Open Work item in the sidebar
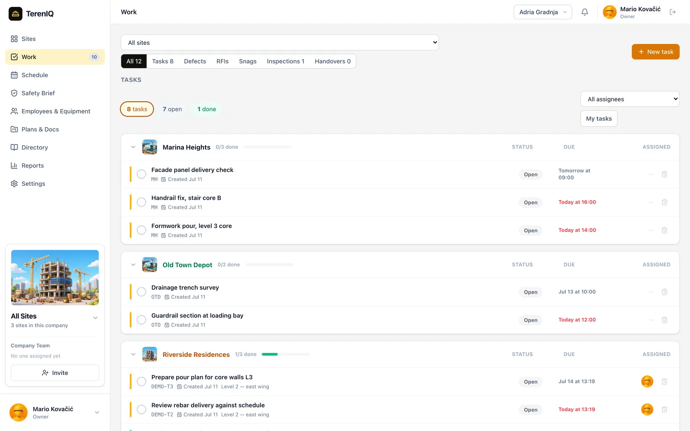The image size is (690, 431). [x=55, y=57]
